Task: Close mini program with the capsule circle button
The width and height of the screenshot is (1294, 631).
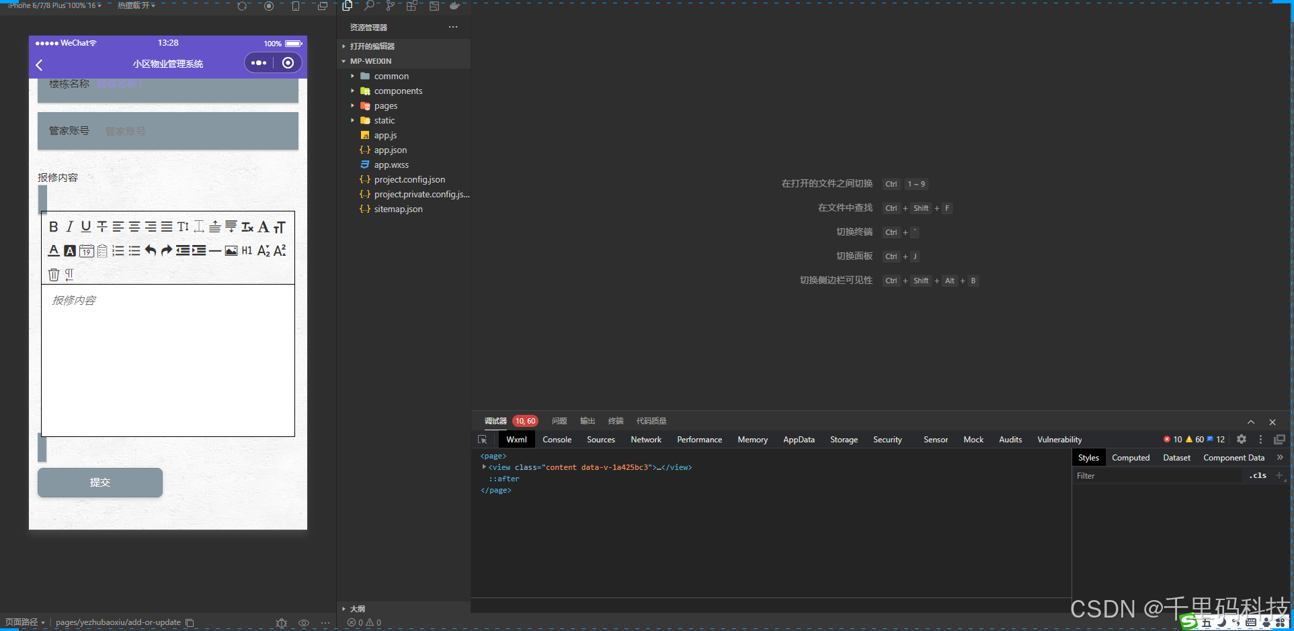Action: coord(288,63)
